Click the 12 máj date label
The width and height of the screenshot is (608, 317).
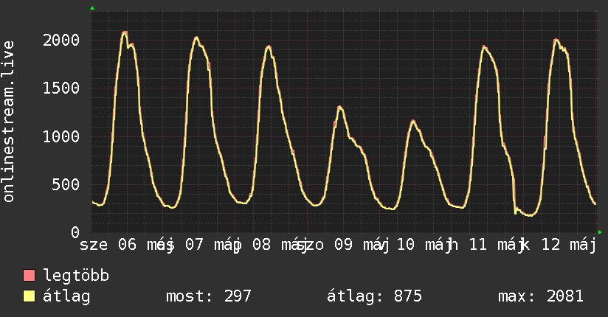pos(569,245)
